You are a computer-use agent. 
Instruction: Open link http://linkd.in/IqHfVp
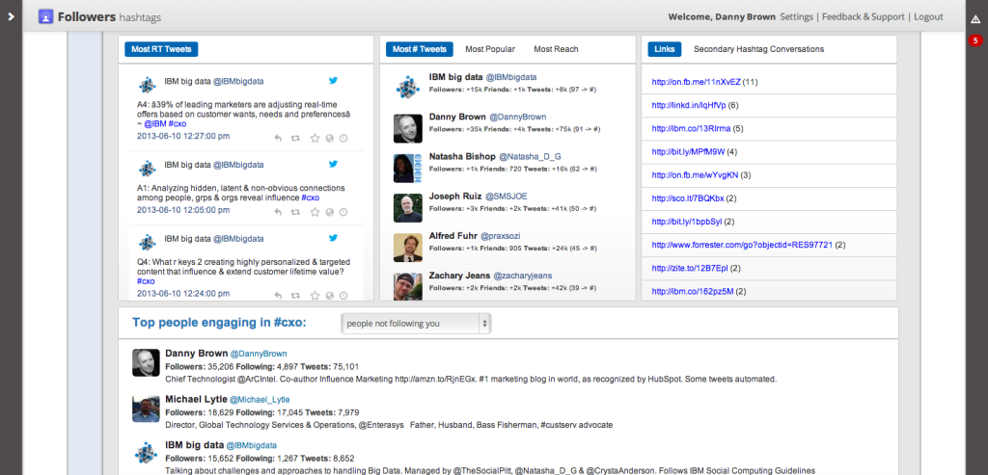coord(689,105)
